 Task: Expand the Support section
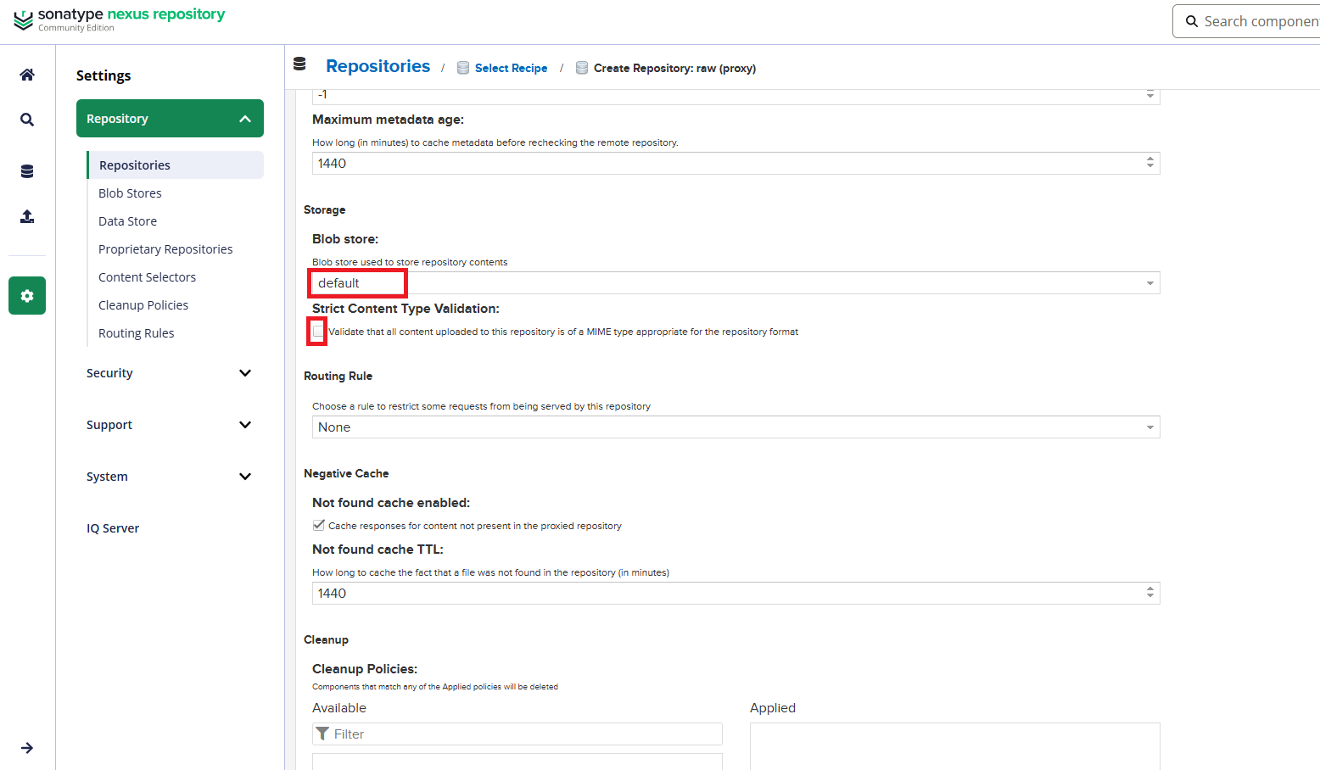click(170, 425)
